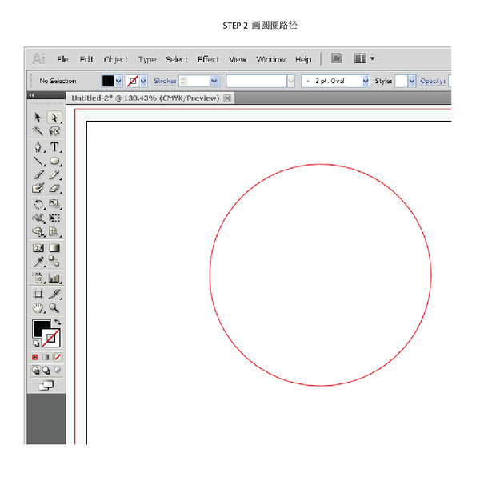Open the Effect menu
496x481 pixels.
point(208,59)
